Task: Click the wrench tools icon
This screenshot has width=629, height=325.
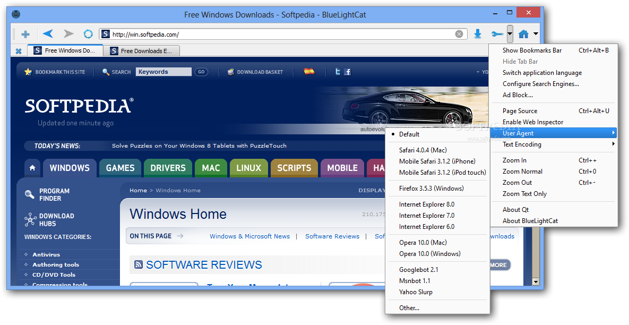Action: (497, 34)
